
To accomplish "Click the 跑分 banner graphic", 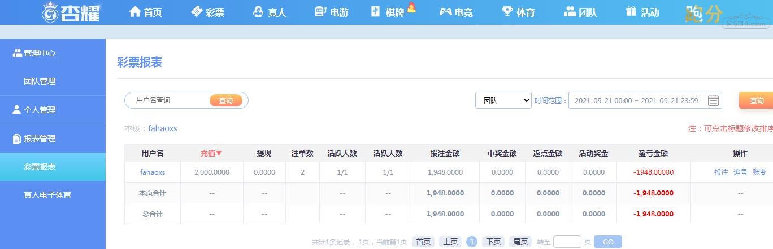I will (703, 14).
